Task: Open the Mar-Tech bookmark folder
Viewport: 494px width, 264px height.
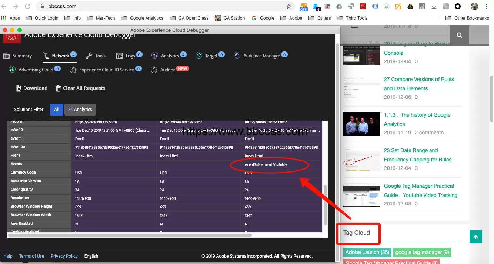Action: (101, 18)
